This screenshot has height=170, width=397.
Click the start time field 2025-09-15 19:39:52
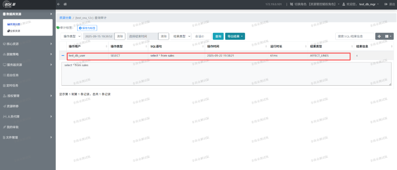tap(99, 36)
